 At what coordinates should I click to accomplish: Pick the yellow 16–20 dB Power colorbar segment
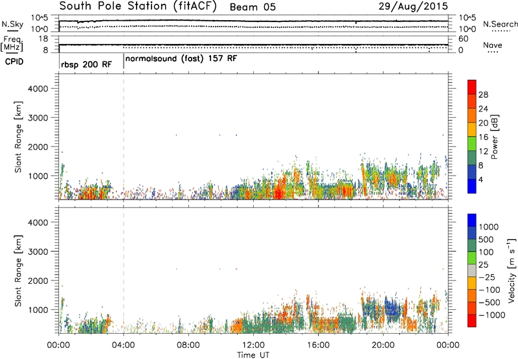click(472, 130)
